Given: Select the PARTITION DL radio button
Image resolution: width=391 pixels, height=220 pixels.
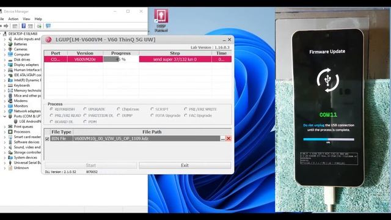Looking at the screenshot, I should [x=85, y=116].
